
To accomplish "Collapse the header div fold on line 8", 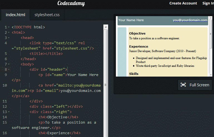I will pos(9,70).
